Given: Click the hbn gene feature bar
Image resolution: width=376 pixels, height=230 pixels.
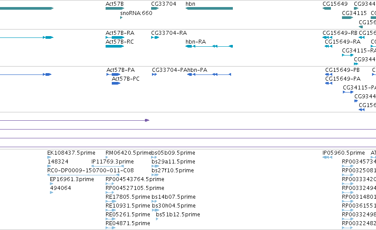Looking at the screenshot, I should (209, 8).
